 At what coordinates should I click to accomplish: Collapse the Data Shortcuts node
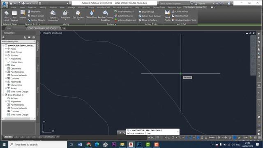tap(3, 95)
